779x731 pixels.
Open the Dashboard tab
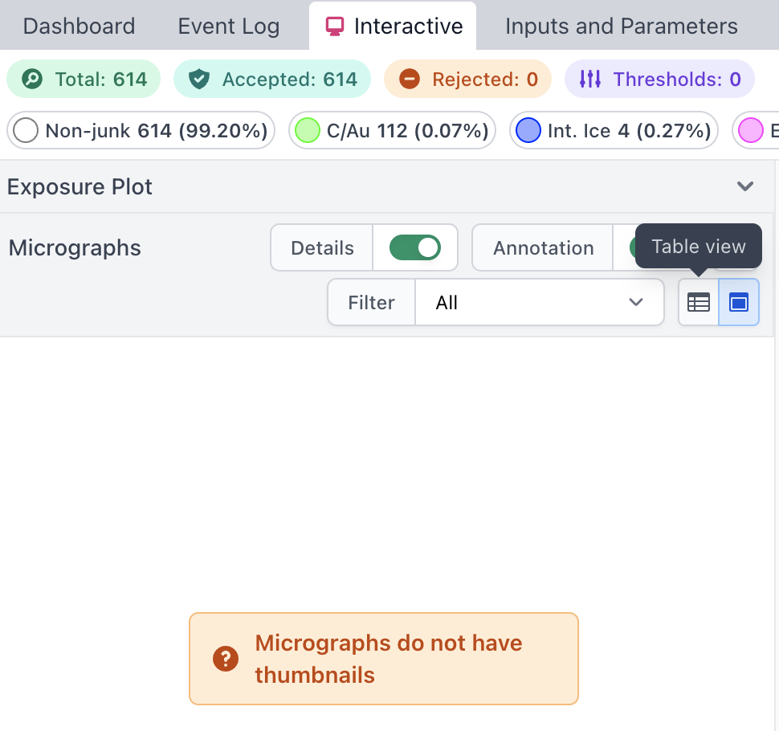tap(79, 27)
